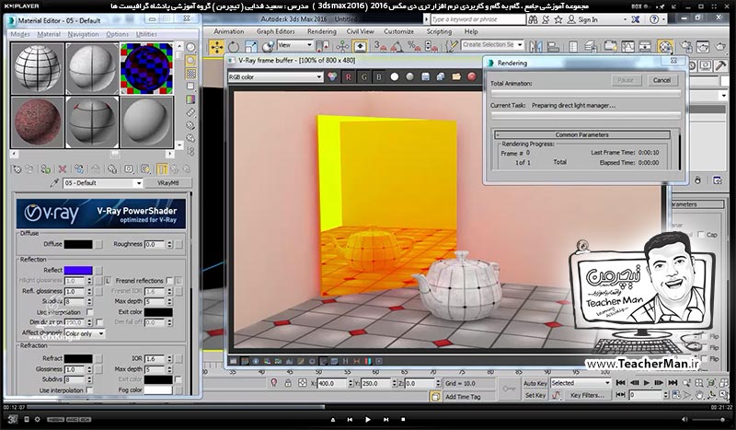The image size is (736, 430).
Task: Click Reset Map/Mtl red X icon
Action: pos(62,169)
